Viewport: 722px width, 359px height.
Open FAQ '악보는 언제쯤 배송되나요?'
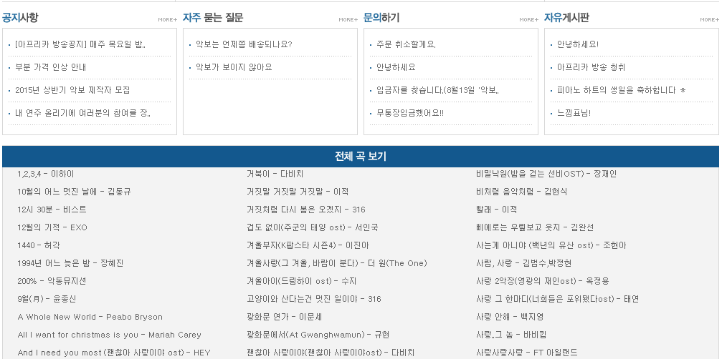(244, 44)
